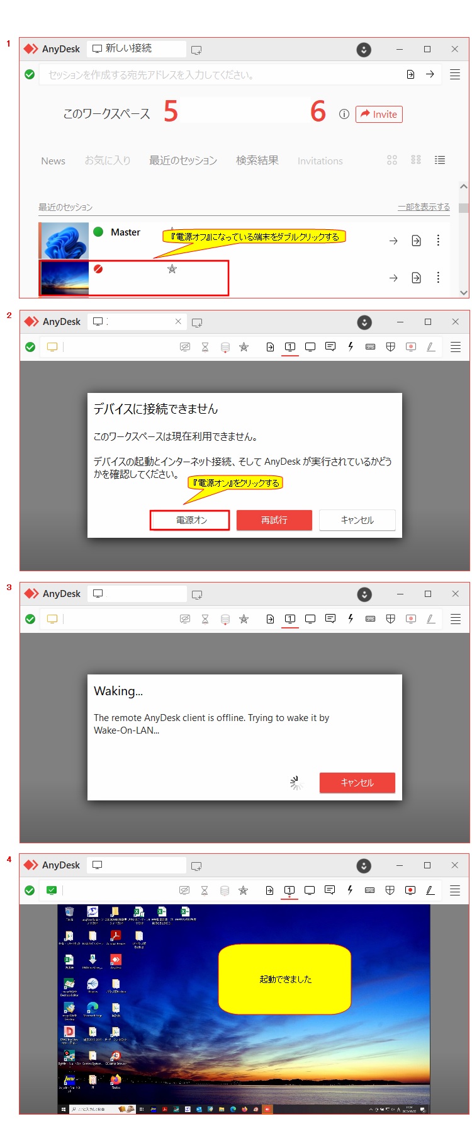Open hamburger menu in the Waking window
Screen dimensions: 472x1131
coord(456,619)
